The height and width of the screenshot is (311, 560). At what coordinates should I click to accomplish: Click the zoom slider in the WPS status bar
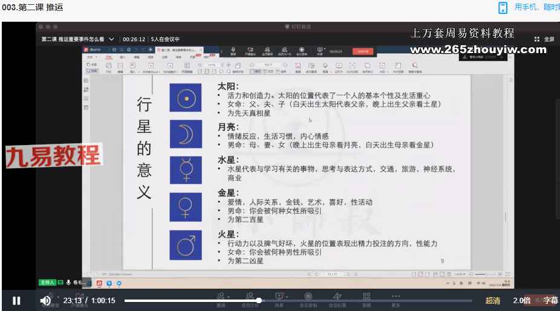click(484, 274)
